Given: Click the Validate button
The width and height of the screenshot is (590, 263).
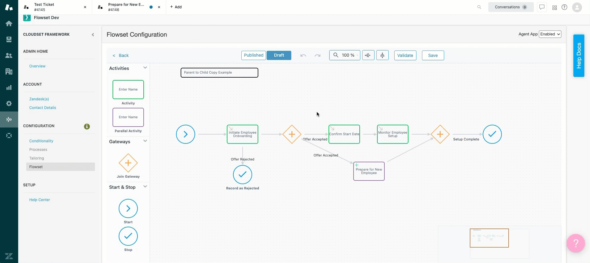Looking at the screenshot, I should click(405, 55).
